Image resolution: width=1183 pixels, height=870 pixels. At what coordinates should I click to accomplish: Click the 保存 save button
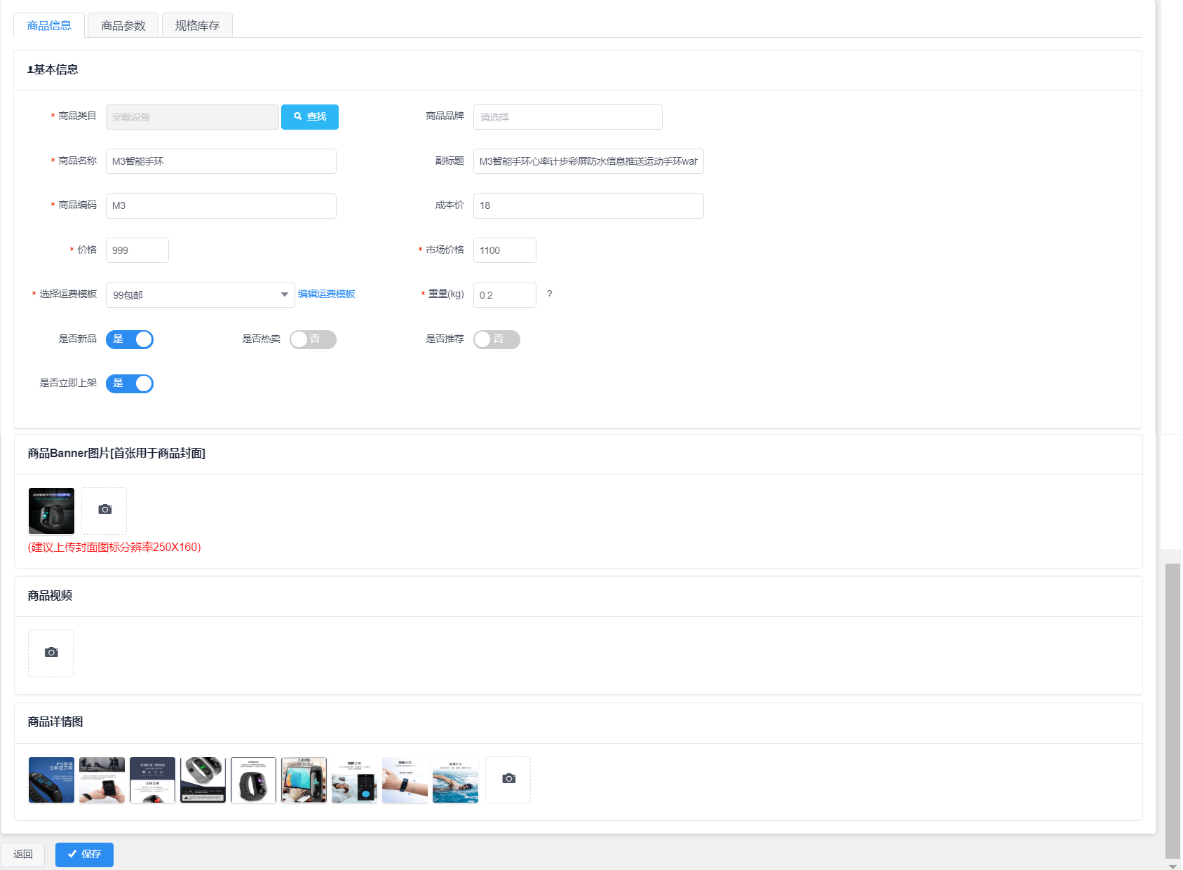[x=84, y=854]
